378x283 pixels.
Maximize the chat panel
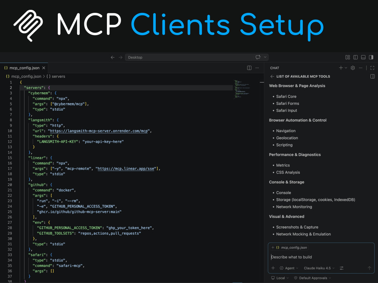click(x=372, y=68)
